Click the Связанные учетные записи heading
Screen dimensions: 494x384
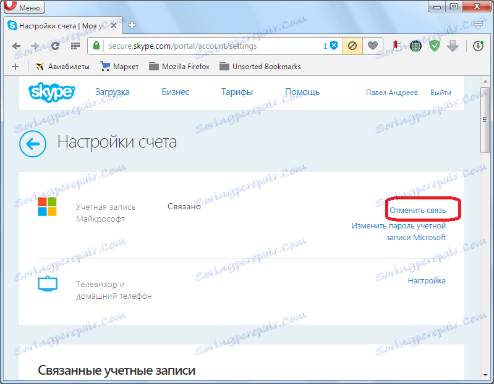pos(117,370)
